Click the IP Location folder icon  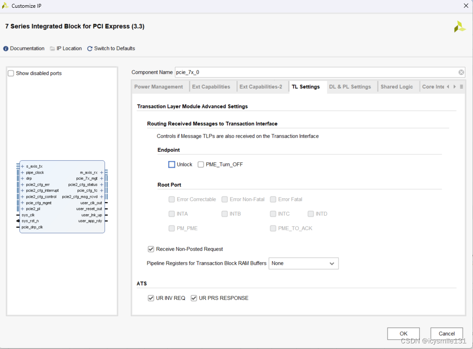(x=52, y=48)
